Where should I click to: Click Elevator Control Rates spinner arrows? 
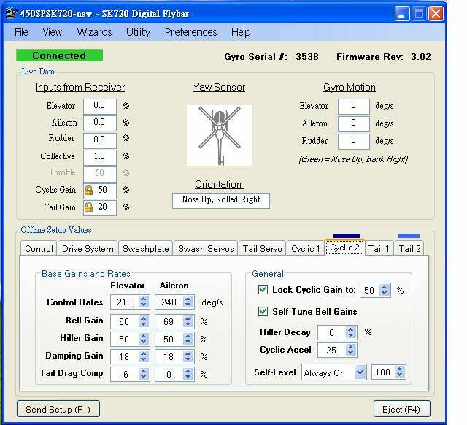pyautogui.click(x=144, y=302)
